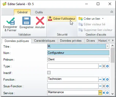The height and width of the screenshot is (97, 116).
Task: Toggle the Inactif checkbox
Action: pos(49,73)
